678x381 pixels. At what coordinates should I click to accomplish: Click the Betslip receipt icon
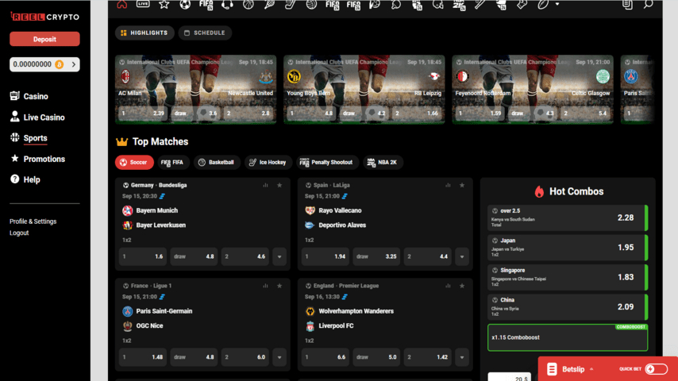552,369
